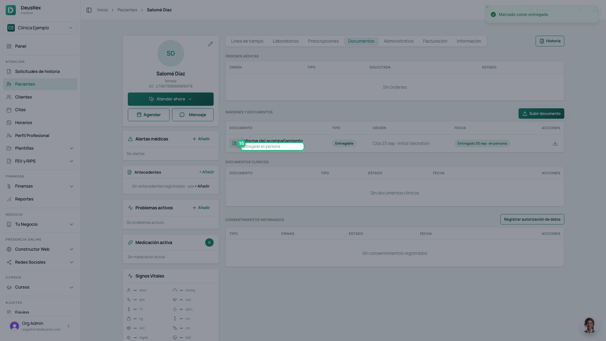Click the Historia button
Screen dimensions: 606x341
pyautogui.click(x=550, y=41)
